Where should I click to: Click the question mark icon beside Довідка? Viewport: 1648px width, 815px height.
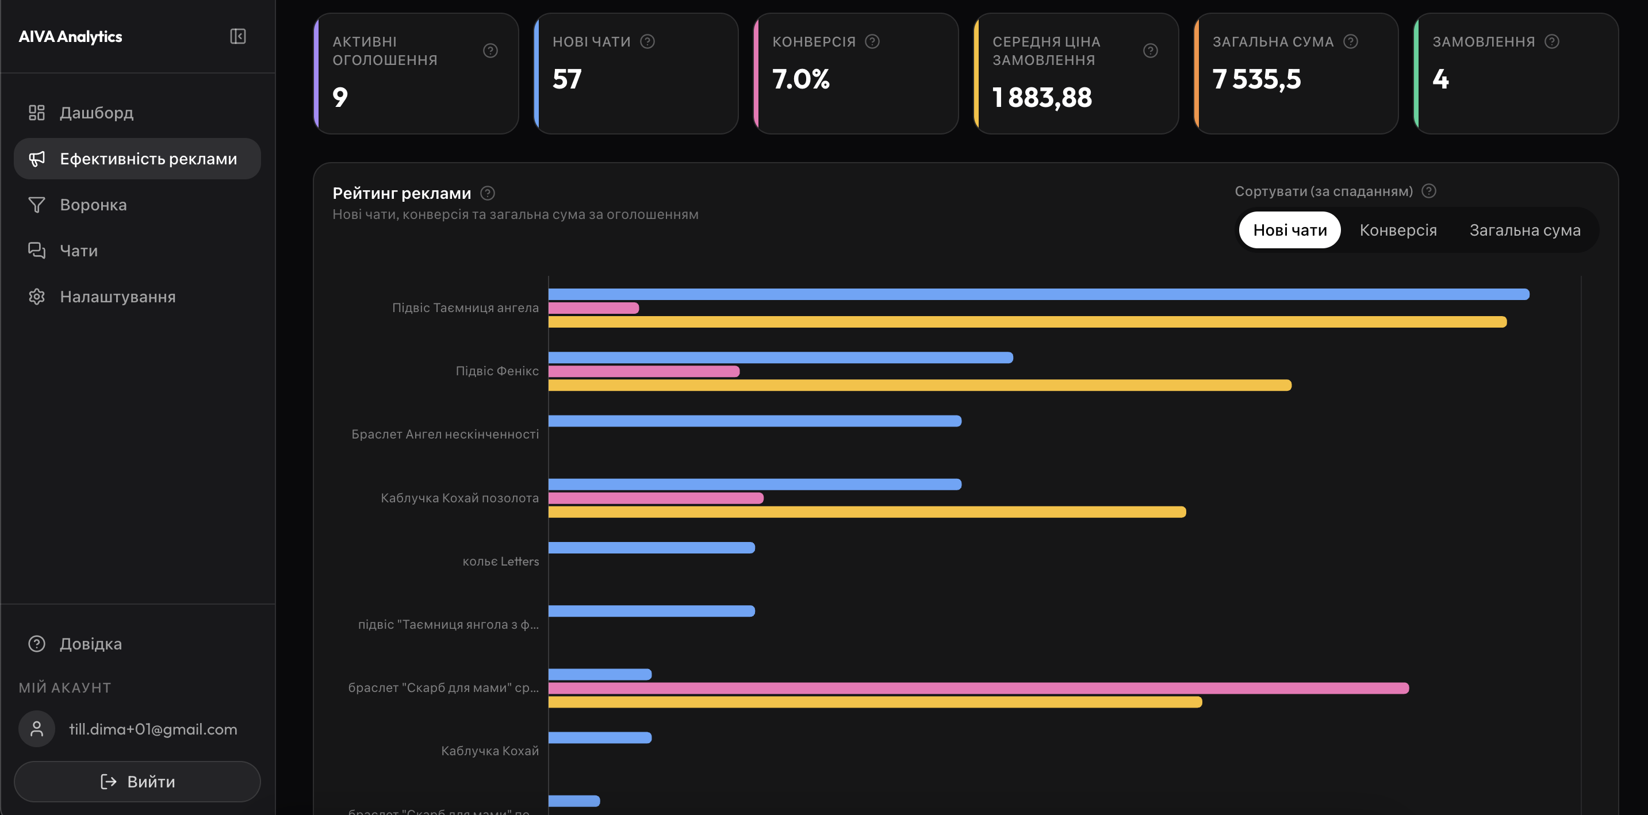click(x=36, y=644)
